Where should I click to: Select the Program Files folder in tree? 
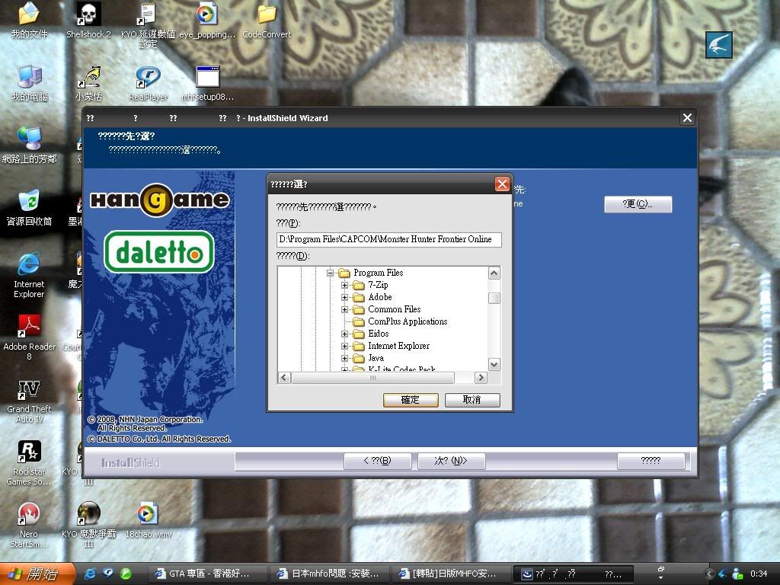pos(378,273)
